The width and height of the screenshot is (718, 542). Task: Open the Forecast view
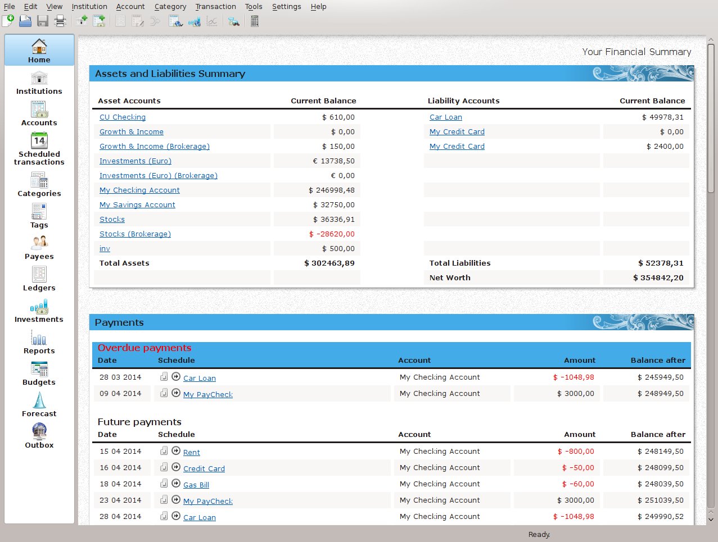point(39,405)
